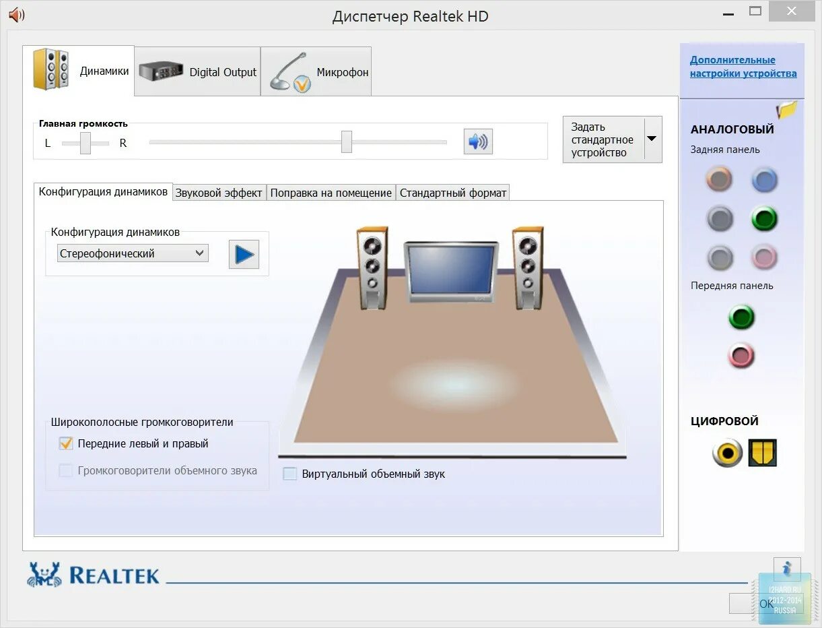Open Дополнительные настройки устройства link
The height and width of the screenshot is (628, 822).
click(743, 67)
